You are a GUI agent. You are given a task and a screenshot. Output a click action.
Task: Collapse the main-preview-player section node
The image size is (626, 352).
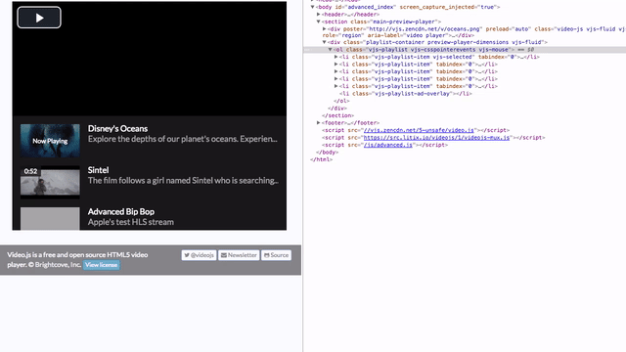tap(319, 22)
